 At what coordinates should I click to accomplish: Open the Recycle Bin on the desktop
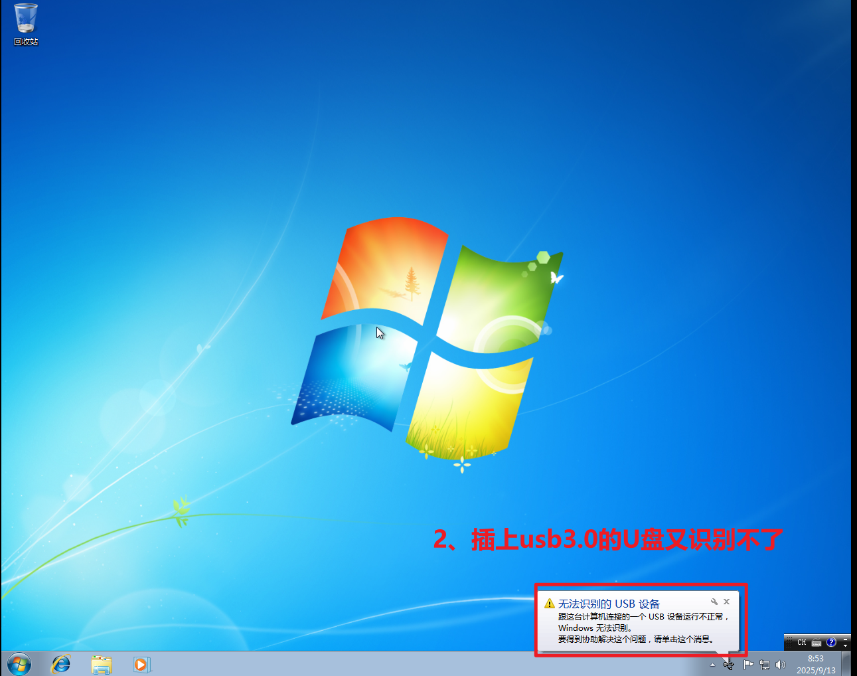click(x=25, y=20)
